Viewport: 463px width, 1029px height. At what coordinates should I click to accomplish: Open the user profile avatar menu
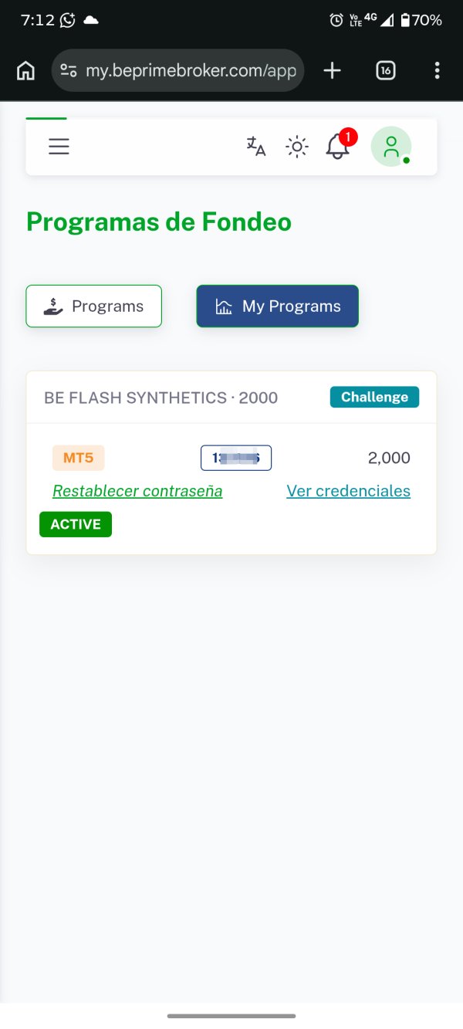click(391, 147)
